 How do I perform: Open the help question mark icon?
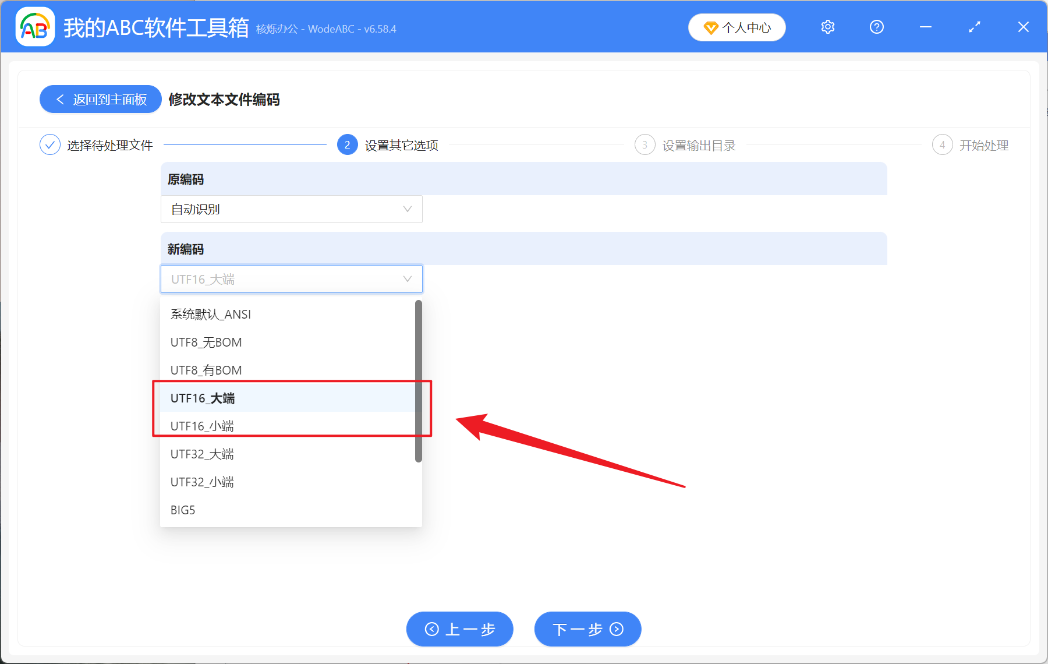pos(876,27)
